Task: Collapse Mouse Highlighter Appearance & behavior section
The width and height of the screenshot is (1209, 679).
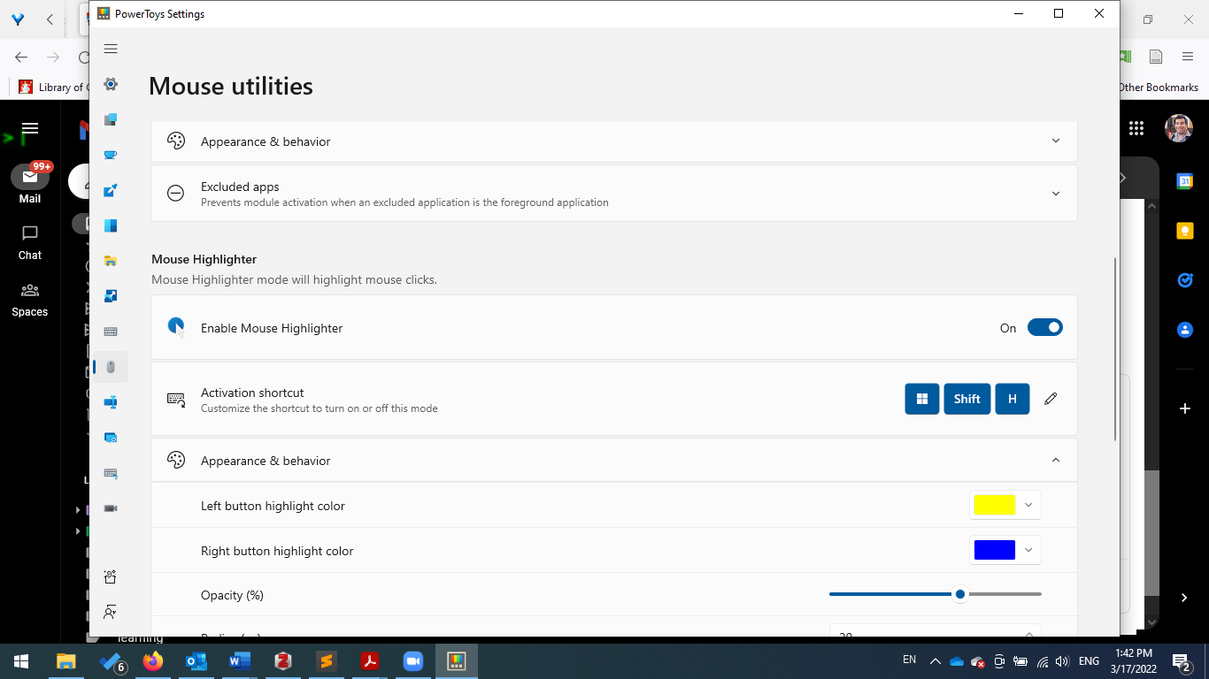Action: pos(614,461)
